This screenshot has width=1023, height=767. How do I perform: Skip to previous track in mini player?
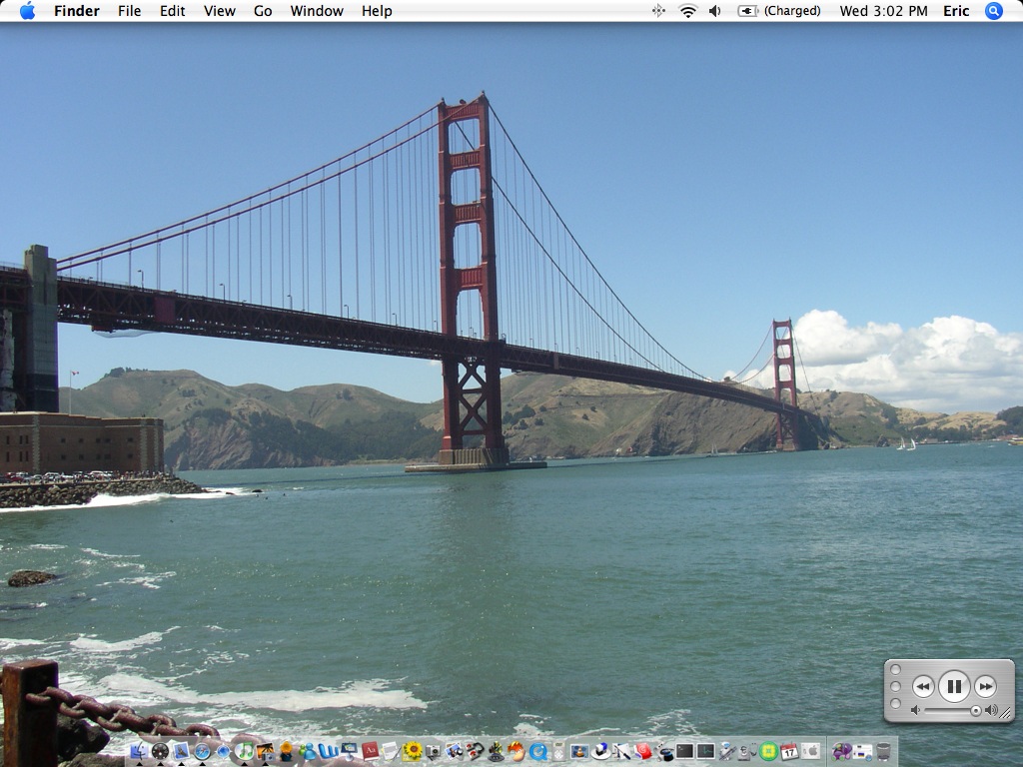[922, 686]
